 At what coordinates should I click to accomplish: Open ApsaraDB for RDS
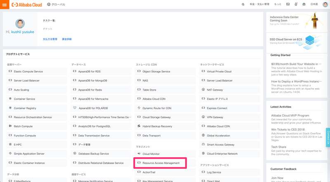click(101, 72)
